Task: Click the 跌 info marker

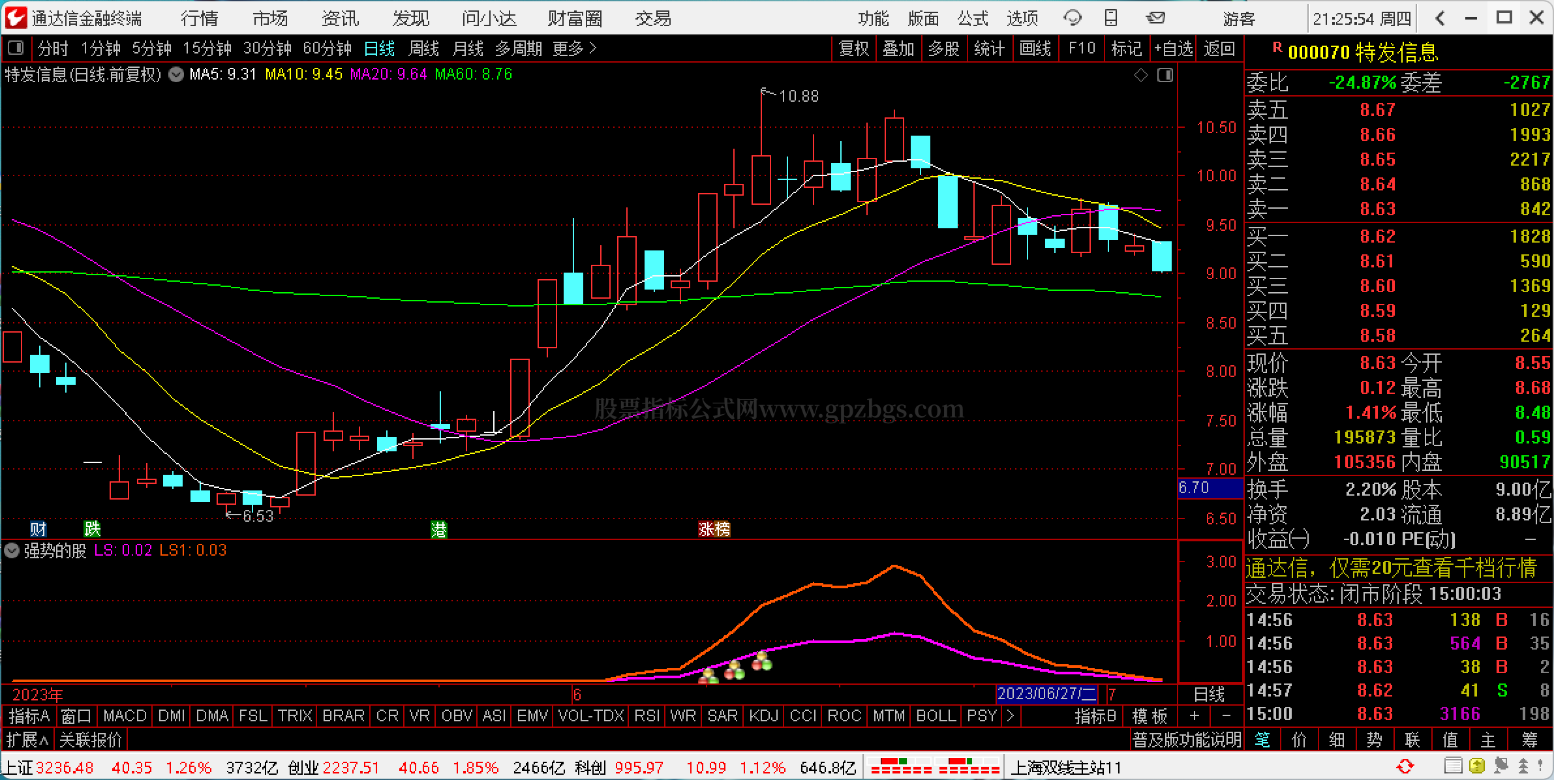Action: 92,529
